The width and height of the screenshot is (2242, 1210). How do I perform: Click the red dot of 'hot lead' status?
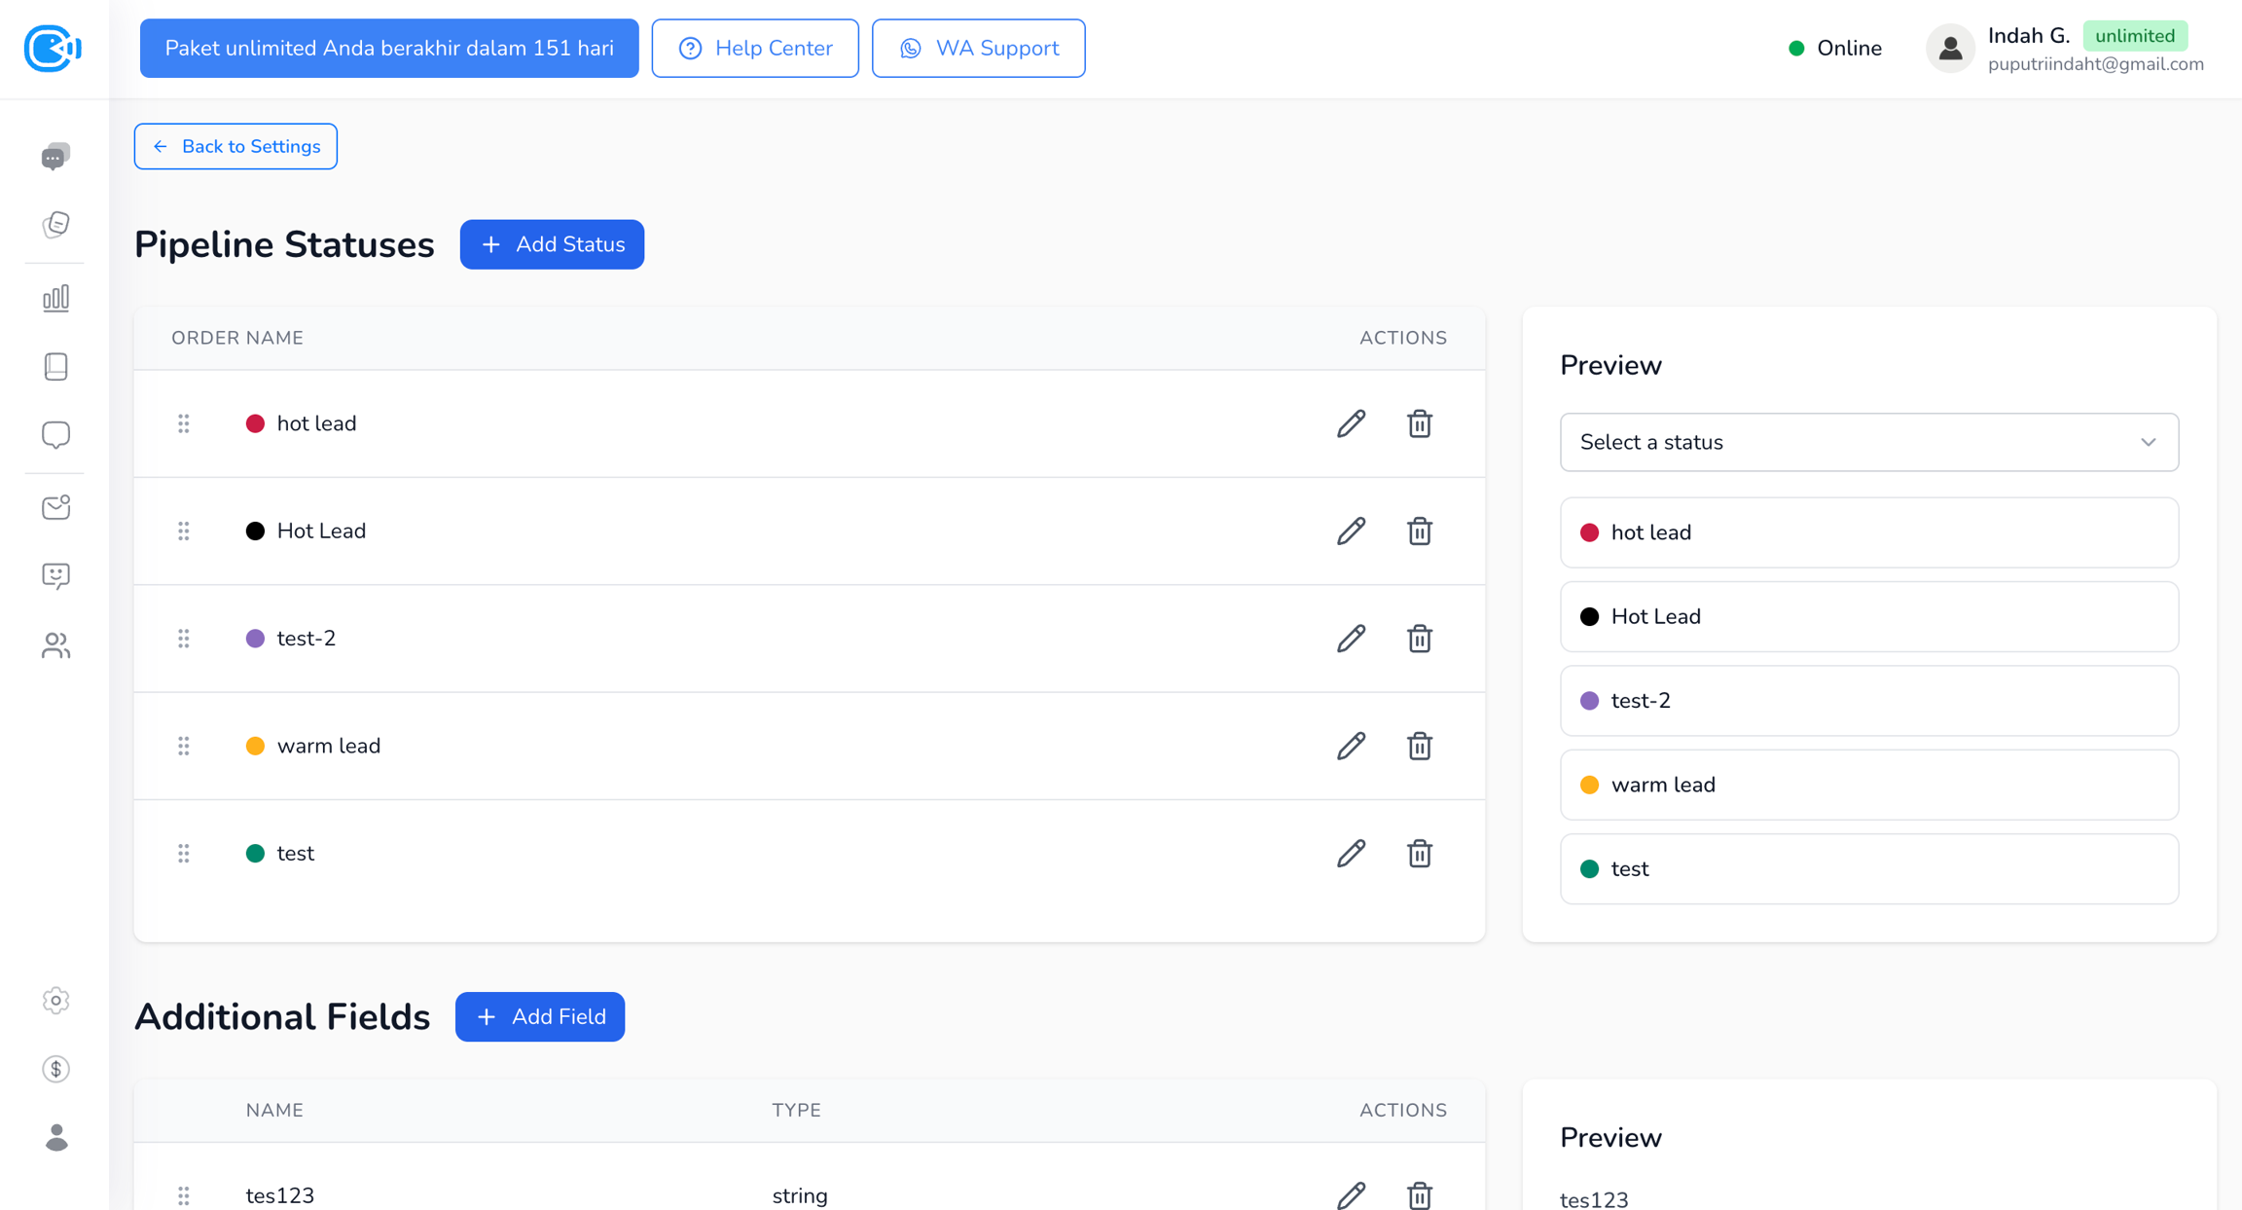click(x=255, y=423)
